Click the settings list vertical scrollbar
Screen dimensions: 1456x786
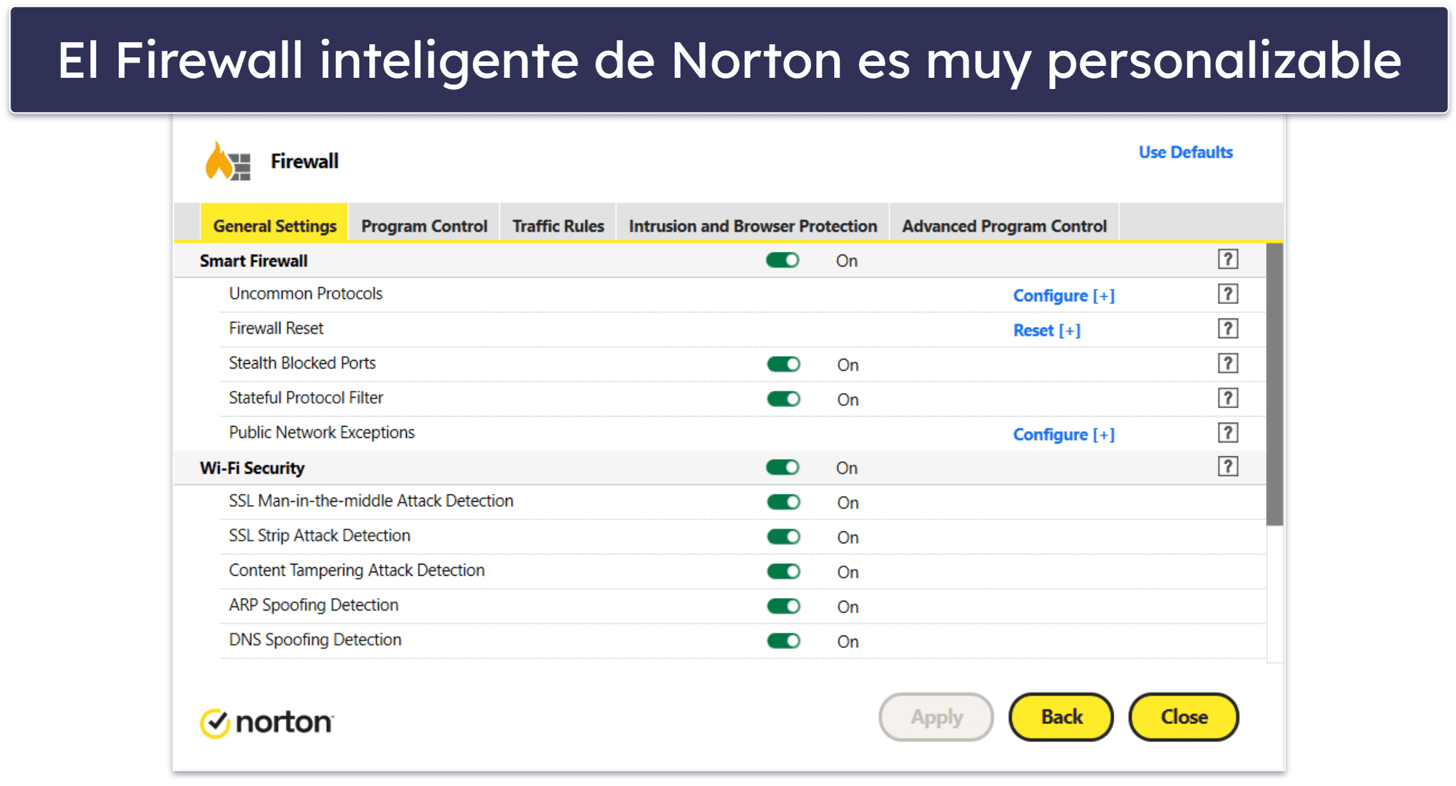point(1274,384)
